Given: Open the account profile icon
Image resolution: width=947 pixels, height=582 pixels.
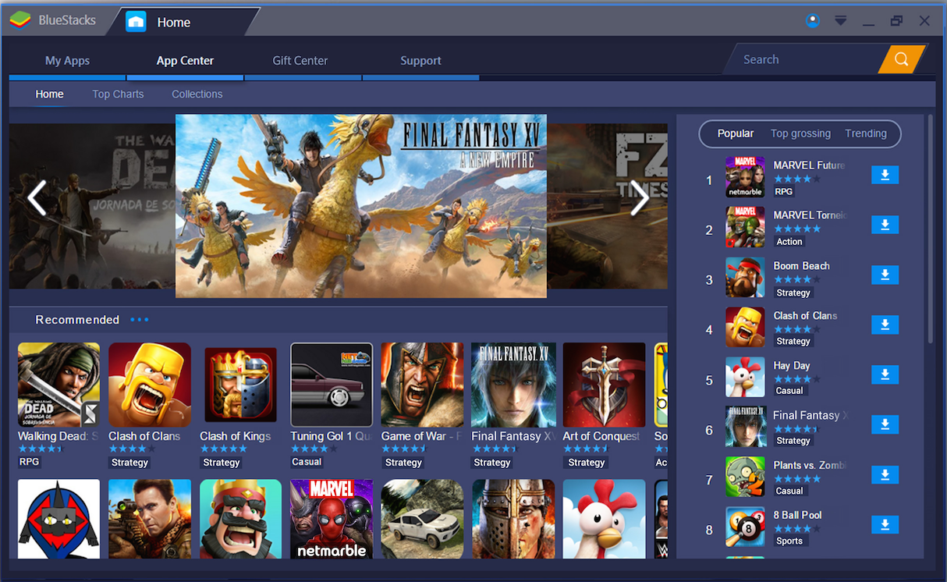Looking at the screenshot, I should point(813,21).
